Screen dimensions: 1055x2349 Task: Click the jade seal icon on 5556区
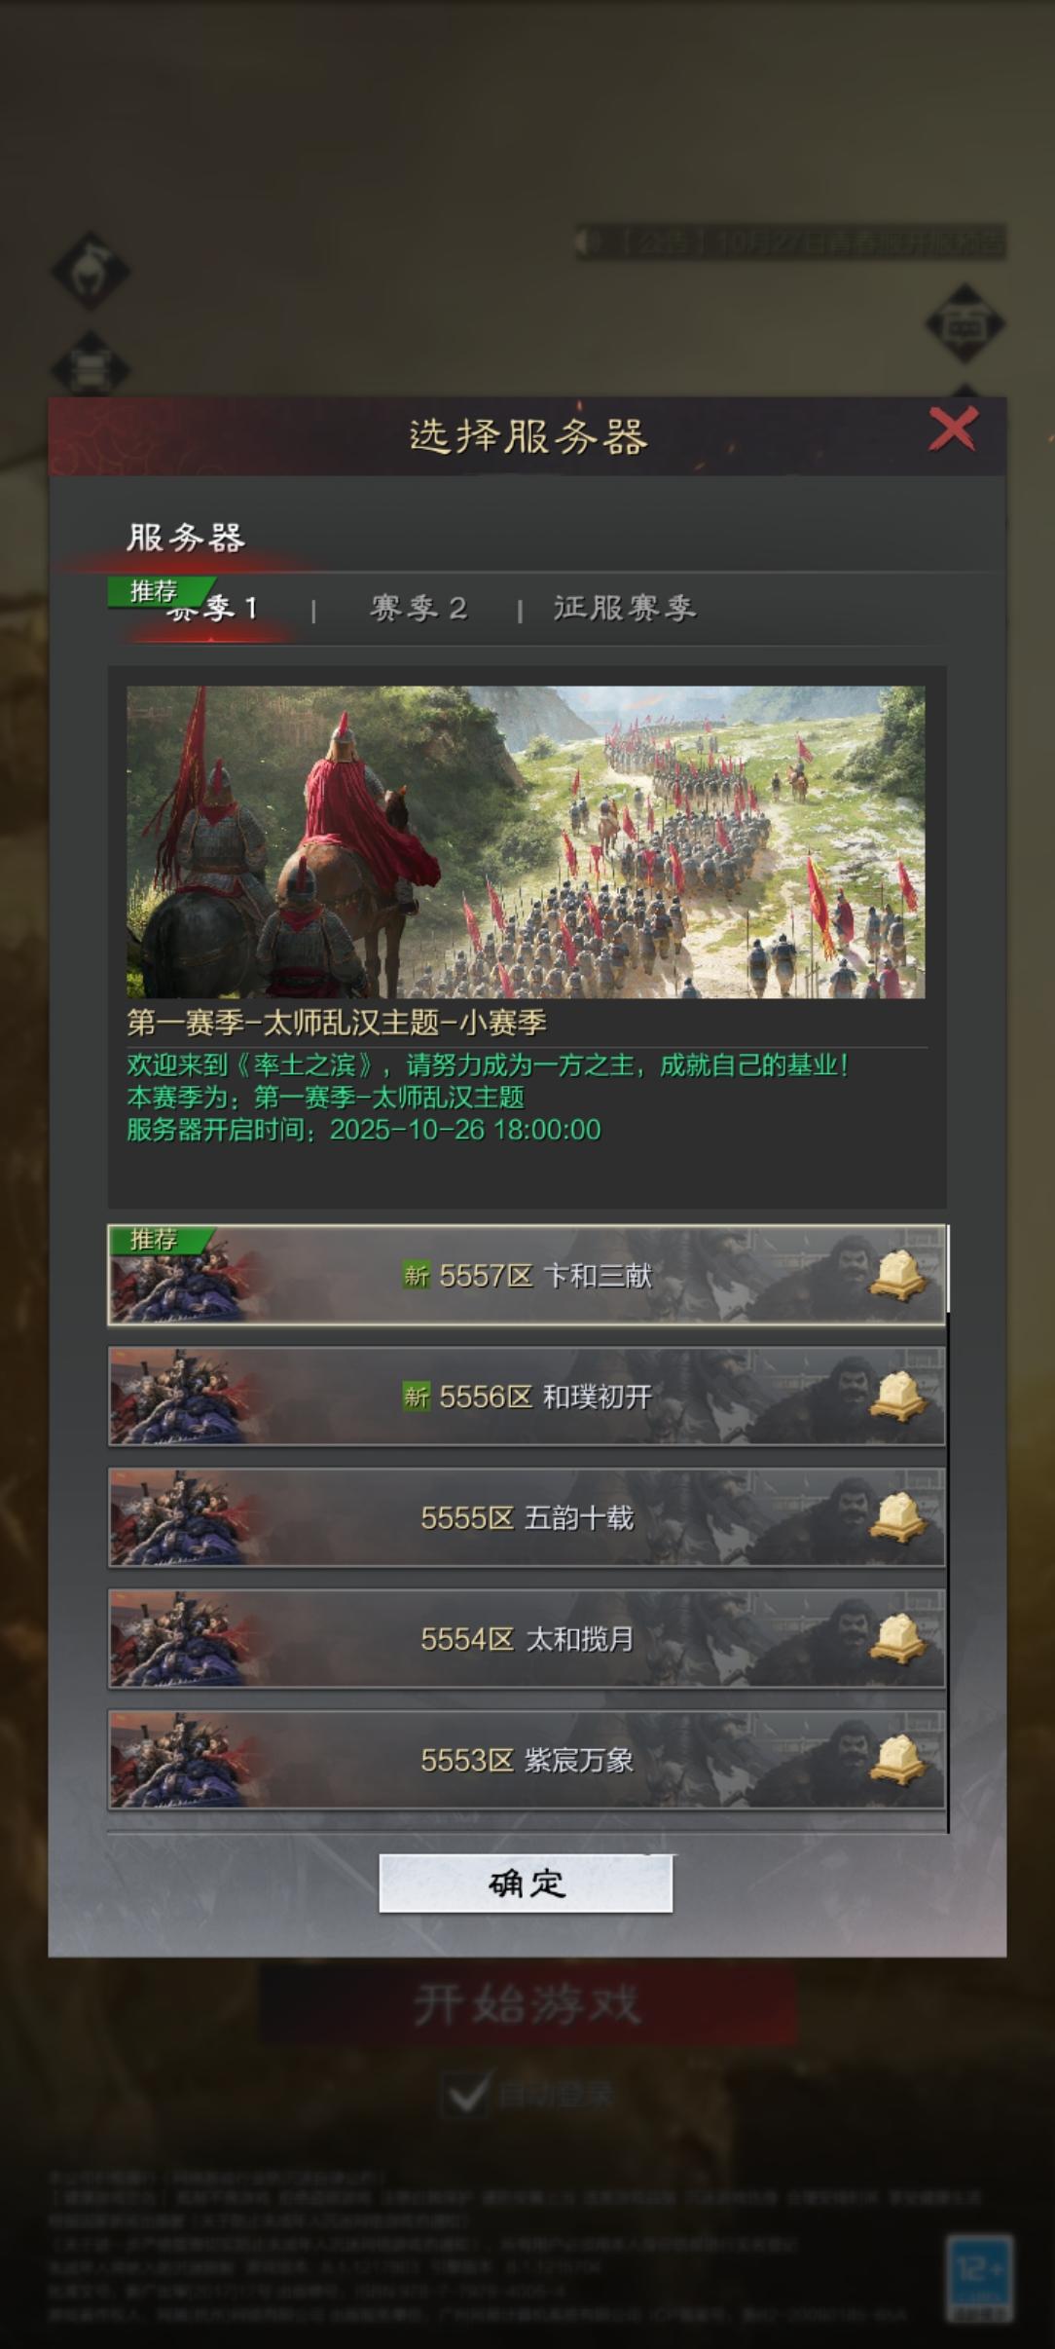click(x=897, y=1397)
